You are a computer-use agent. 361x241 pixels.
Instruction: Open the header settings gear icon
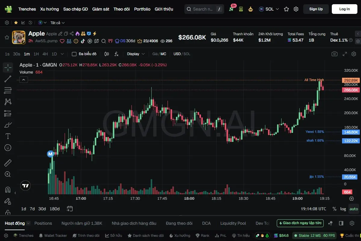point(296,9)
